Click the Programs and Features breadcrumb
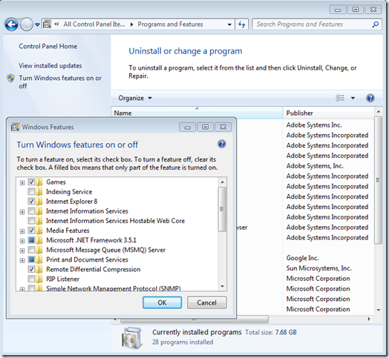Screen dimensions: 389x358 point(170,24)
